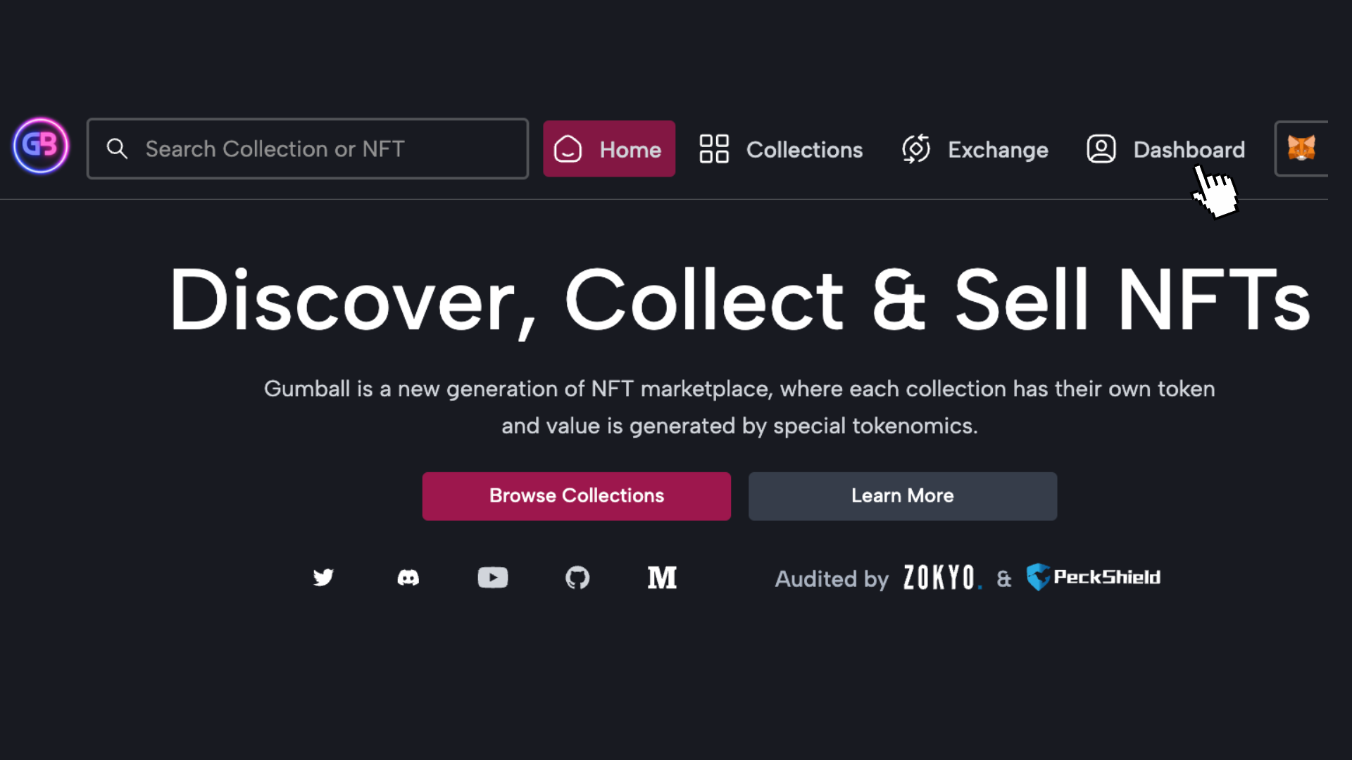Open the YouTube channel icon
The height and width of the screenshot is (760, 1352).
492,578
